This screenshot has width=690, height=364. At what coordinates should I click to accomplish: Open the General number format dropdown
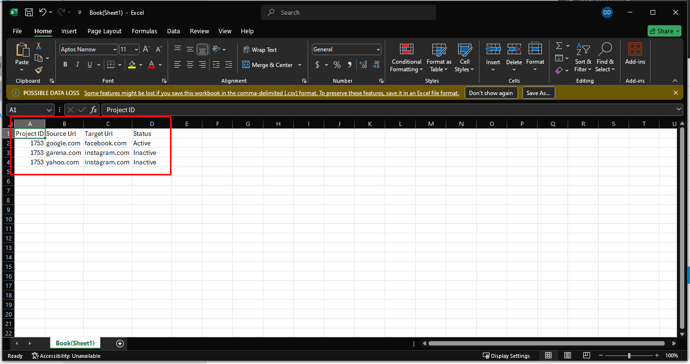click(x=378, y=49)
